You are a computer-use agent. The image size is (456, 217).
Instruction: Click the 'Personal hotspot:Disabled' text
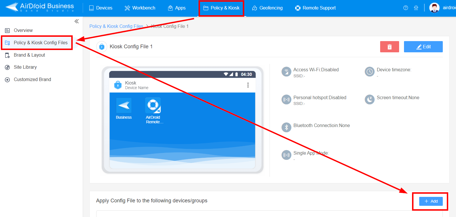[x=320, y=98]
